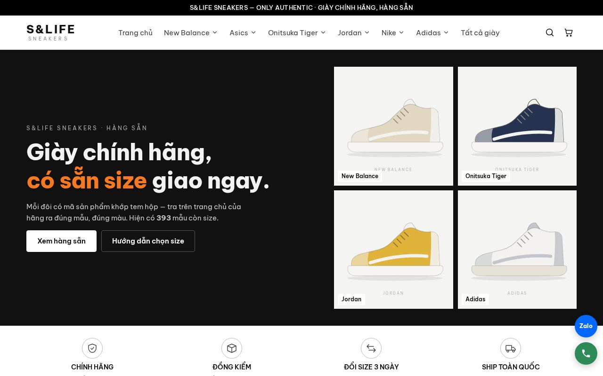Open the Onitsuka Tiger shoe tile
This screenshot has height=376, width=603.
coord(517,126)
